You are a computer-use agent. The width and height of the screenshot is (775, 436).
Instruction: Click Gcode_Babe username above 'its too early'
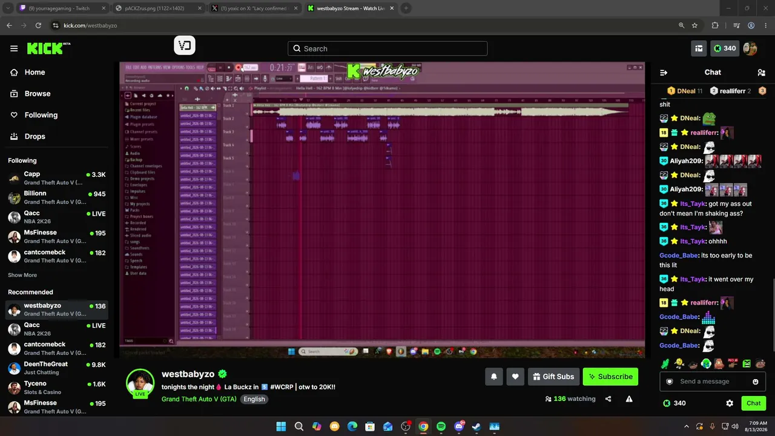click(679, 256)
